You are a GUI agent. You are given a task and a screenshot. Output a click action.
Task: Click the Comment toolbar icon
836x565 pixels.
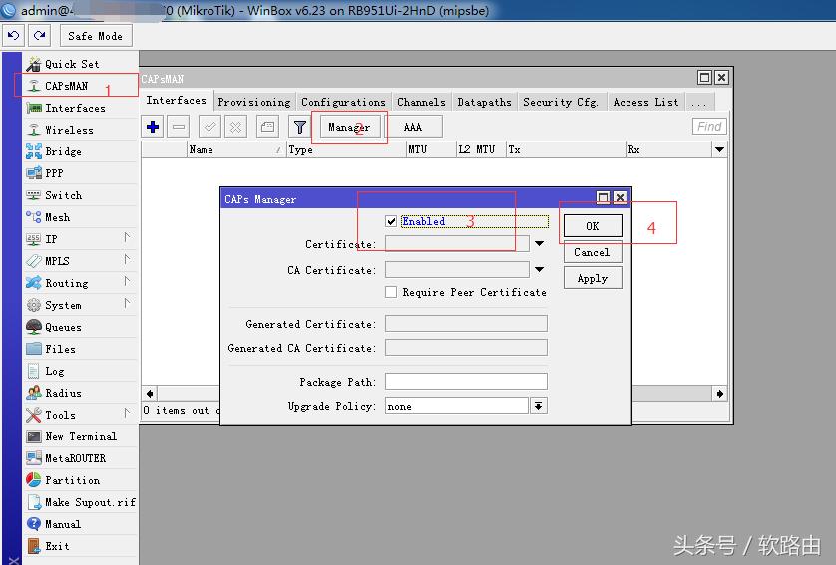coord(267,127)
